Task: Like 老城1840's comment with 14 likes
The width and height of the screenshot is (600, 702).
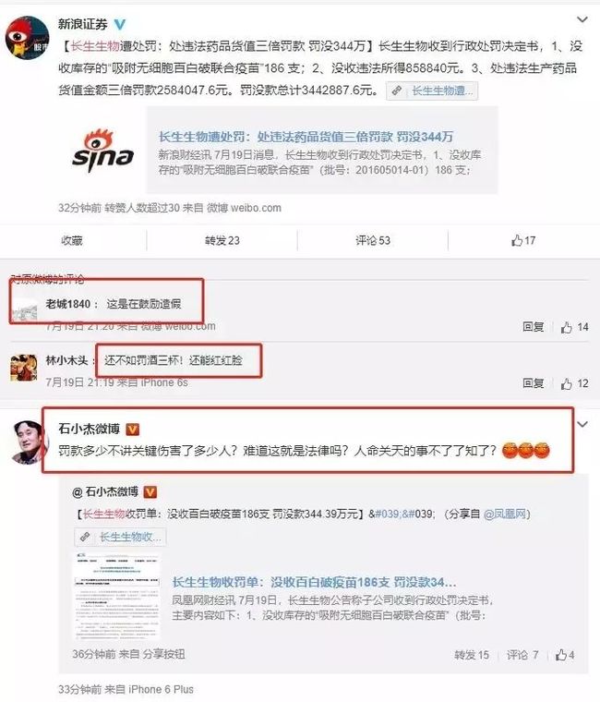Action: (574, 327)
